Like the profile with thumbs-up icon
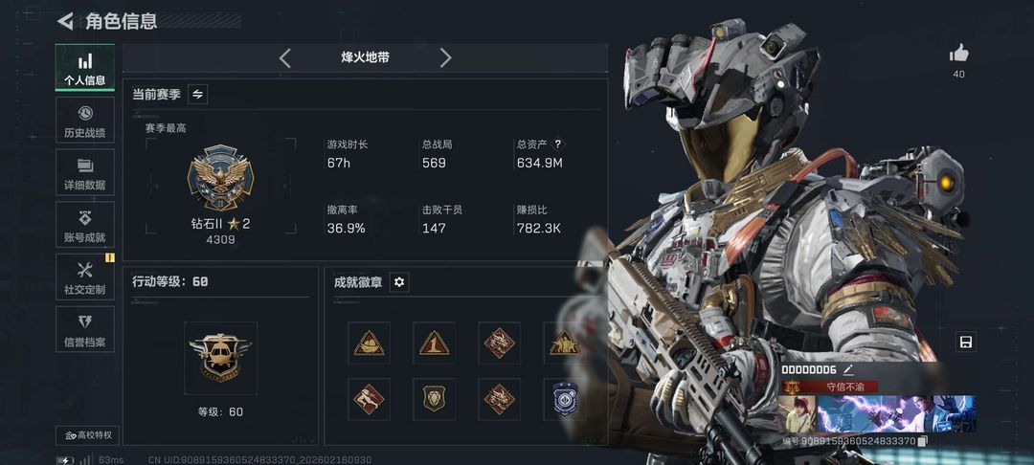1034x465 pixels. click(958, 53)
